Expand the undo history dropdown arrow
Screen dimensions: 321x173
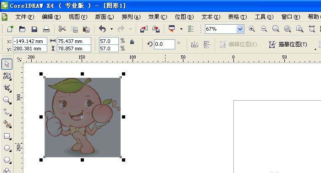[x=111, y=29]
